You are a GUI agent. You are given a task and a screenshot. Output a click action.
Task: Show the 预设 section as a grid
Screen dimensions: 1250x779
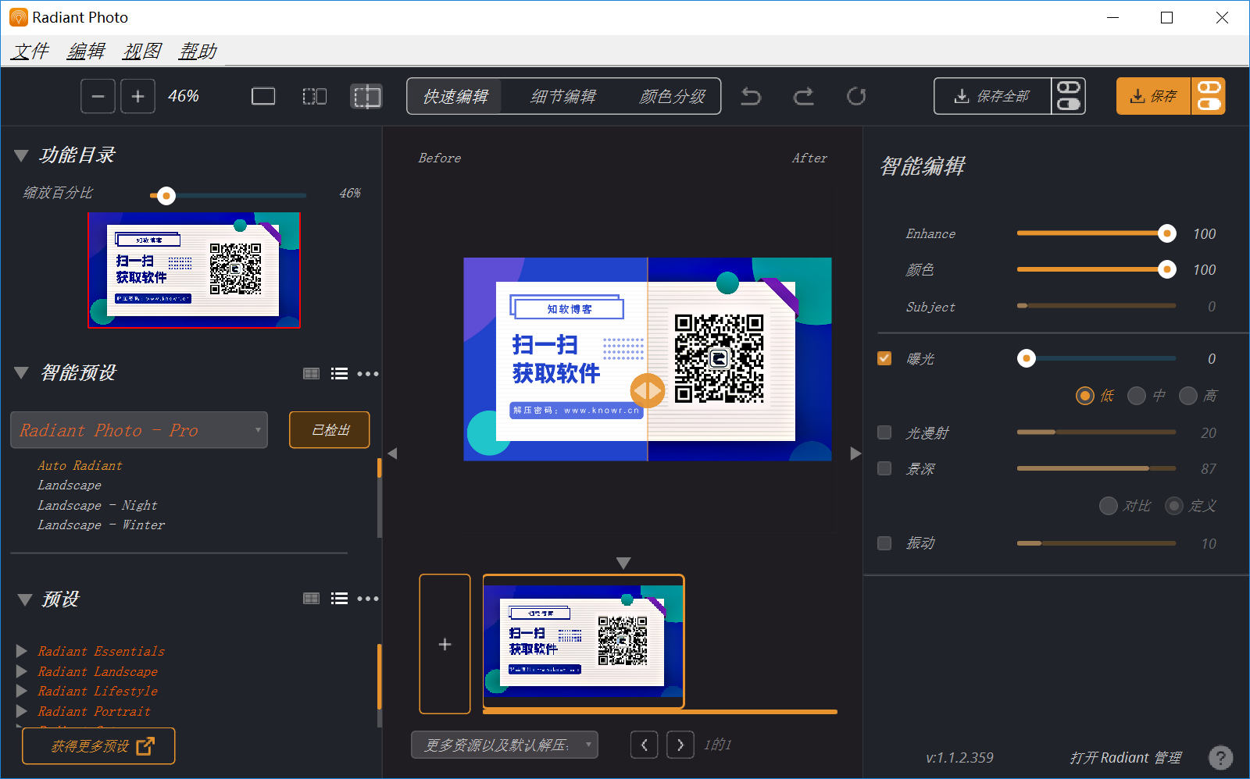click(311, 599)
